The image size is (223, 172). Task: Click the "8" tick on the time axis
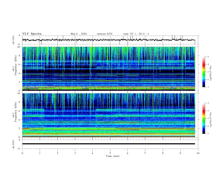[x=163, y=153]
